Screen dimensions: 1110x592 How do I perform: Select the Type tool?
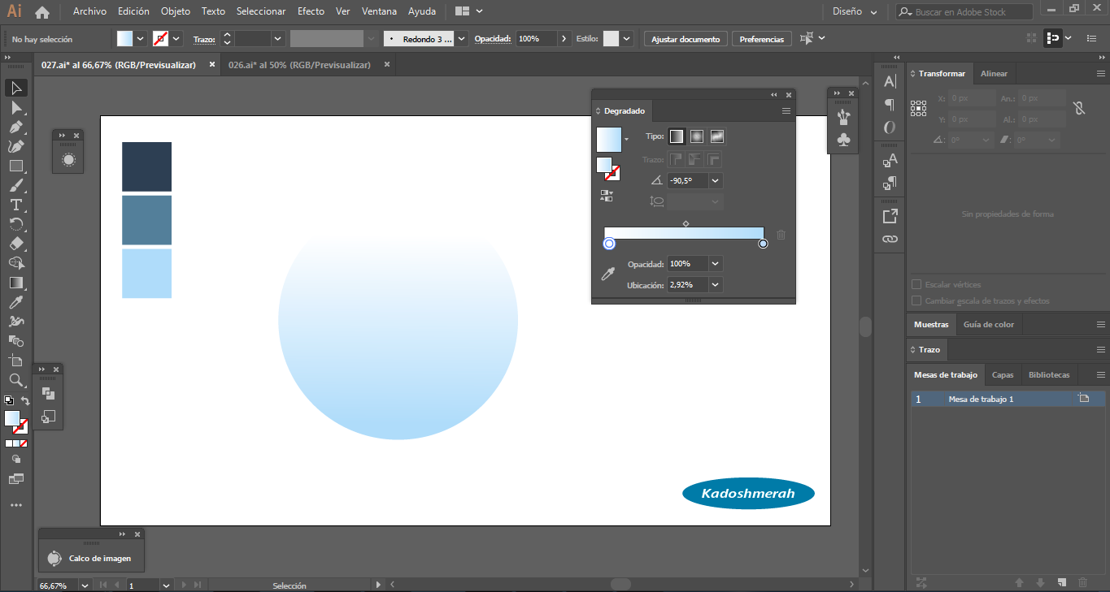16,205
